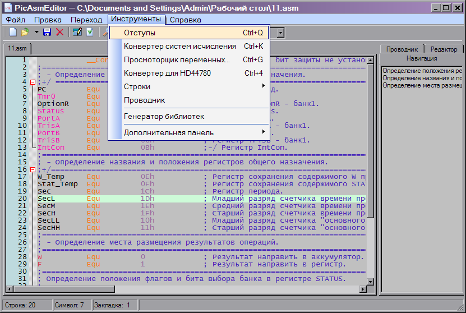Create a new file with the blank page icon
Viewport: 466px width, 313px height.
13,32
